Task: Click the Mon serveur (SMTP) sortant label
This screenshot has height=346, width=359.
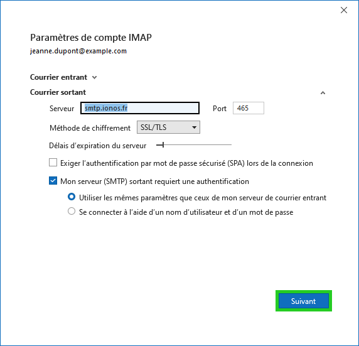Action: pyautogui.click(x=154, y=181)
